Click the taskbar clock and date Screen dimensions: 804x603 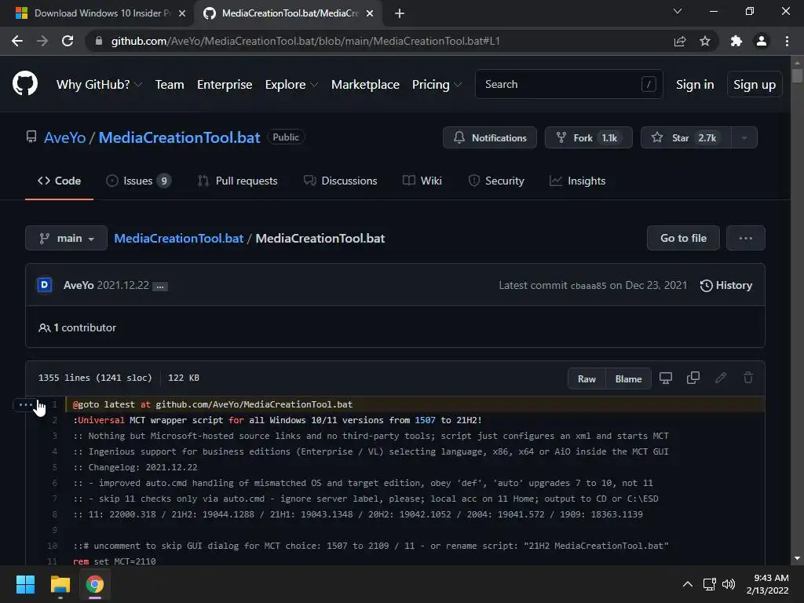(768, 584)
